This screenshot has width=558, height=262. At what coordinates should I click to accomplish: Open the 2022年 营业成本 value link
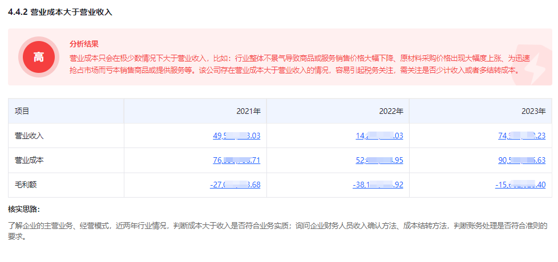click(x=379, y=160)
